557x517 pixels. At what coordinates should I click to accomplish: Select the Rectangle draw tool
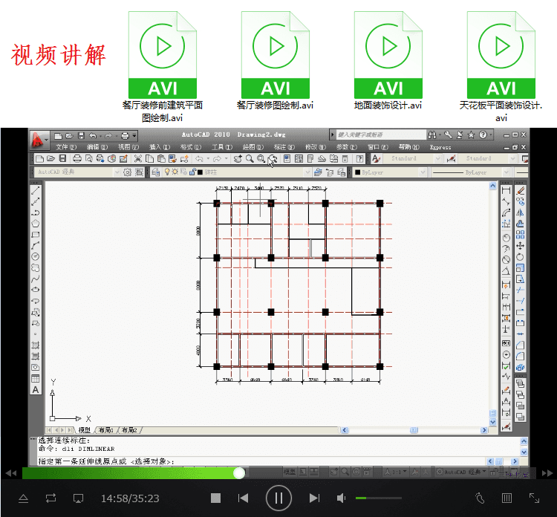(36, 235)
